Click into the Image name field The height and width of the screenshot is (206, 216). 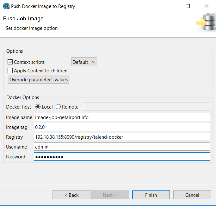pos(122,117)
